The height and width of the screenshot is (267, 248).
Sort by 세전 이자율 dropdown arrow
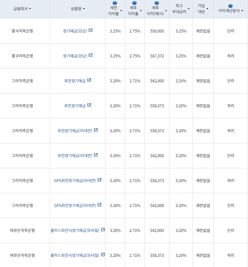[x=121, y=10]
